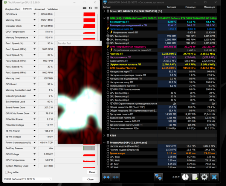Click the GPU fan 1 RPM icon in HWiNFO
This screenshot has width=226, height=186.
[x=108, y=36]
